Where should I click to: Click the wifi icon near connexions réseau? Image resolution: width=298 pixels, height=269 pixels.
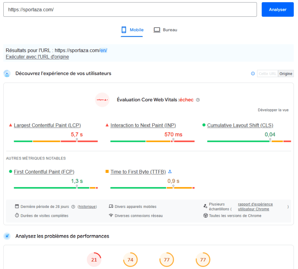coord(111,215)
